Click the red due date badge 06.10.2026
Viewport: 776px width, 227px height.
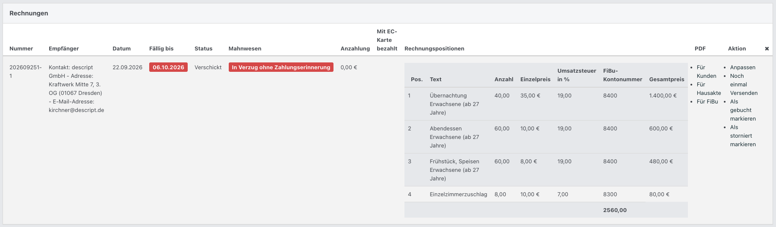(168, 67)
